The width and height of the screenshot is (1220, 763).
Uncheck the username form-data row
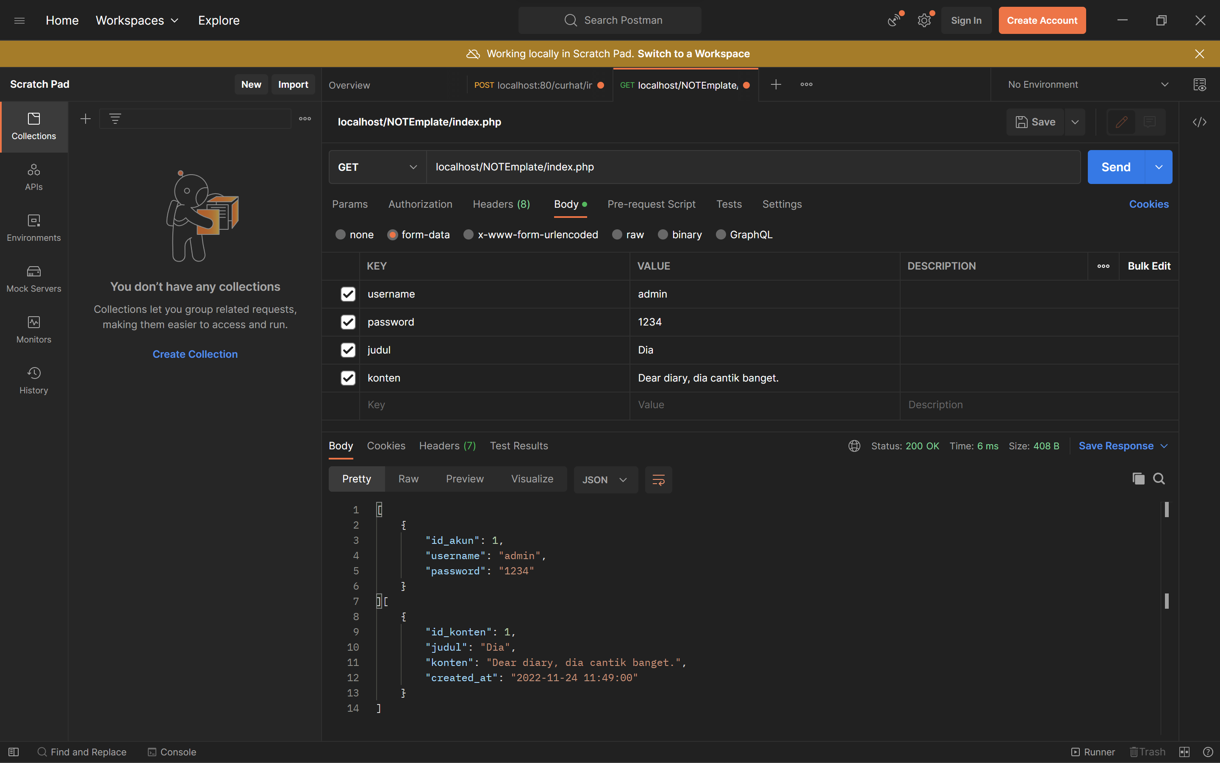pyautogui.click(x=348, y=294)
